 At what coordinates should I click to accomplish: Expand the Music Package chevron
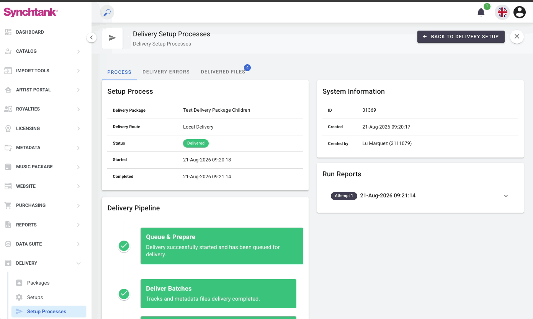[78, 167]
